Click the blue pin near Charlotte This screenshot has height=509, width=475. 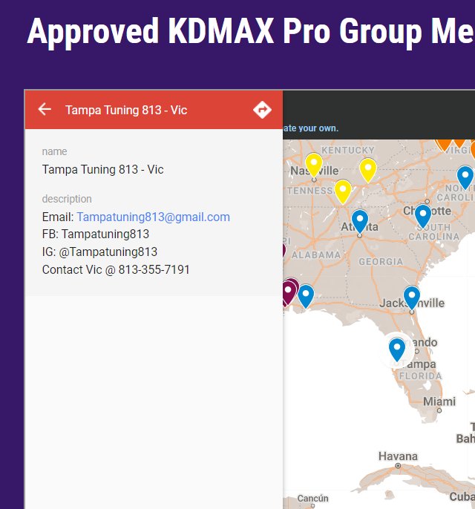tap(423, 216)
